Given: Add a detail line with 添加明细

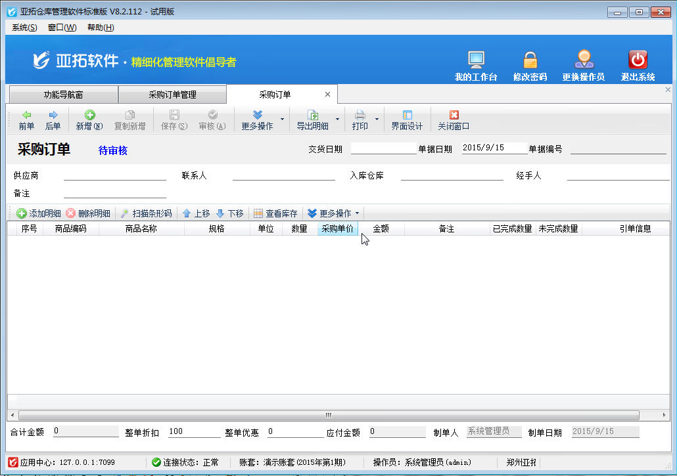Looking at the screenshot, I should (x=38, y=213).
